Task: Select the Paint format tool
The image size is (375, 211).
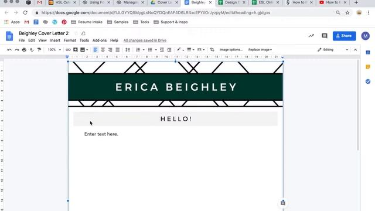Action: [x=39, y=50]
